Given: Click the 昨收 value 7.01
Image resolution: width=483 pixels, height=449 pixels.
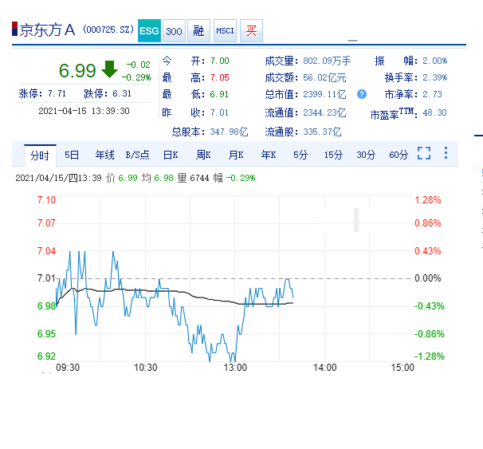Looking at the screenshot, I should 219,112.
